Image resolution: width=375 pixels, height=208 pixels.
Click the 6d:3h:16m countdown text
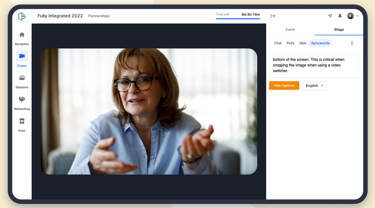[251, 15]
